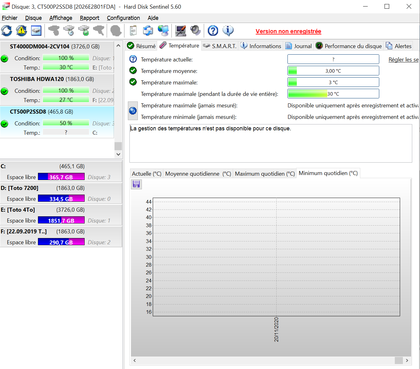
Task: Save the graph using floppy disk icon
Action: point(136,184)
